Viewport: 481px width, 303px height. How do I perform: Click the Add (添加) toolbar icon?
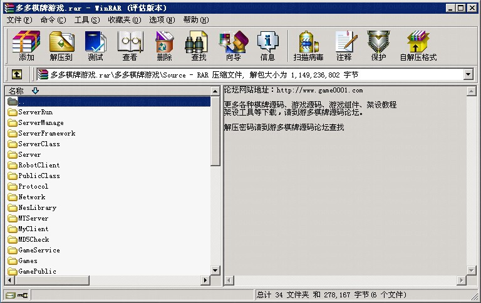26,46
